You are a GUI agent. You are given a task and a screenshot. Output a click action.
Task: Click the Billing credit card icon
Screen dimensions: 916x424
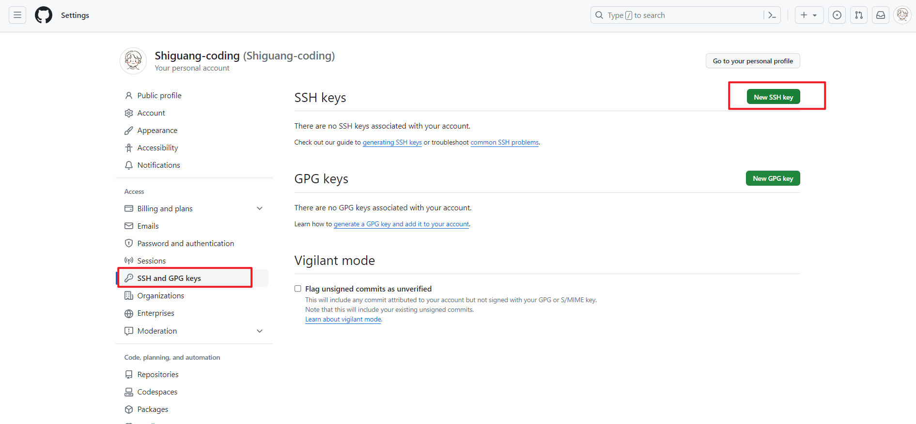pos(129,208)
